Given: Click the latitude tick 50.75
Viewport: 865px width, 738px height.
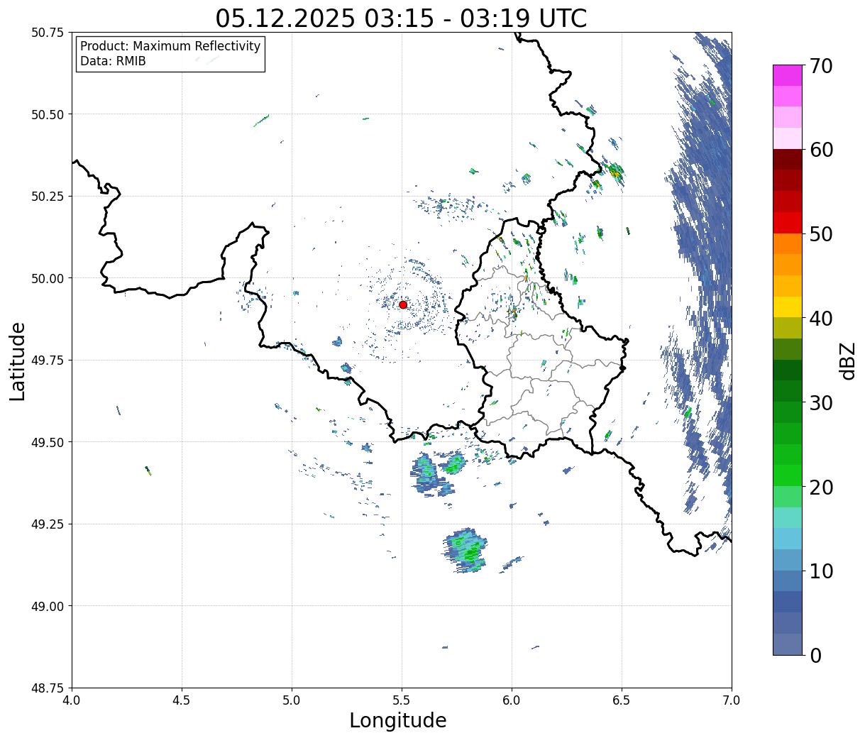Looking at the screenshot, I should tap(48, 32).
